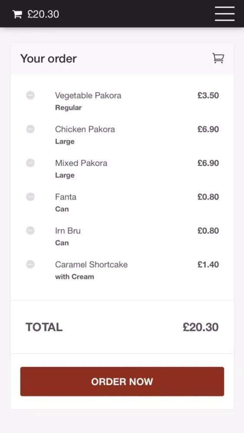Select the Chicken Pakora item name
This screenshot has height=433, width=244.
85,129
